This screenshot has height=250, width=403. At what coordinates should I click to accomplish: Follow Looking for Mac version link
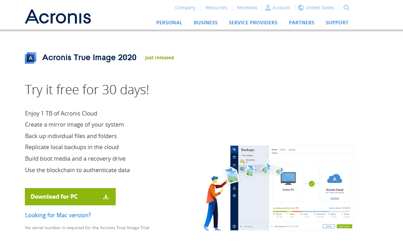click(x=58, y=215)
